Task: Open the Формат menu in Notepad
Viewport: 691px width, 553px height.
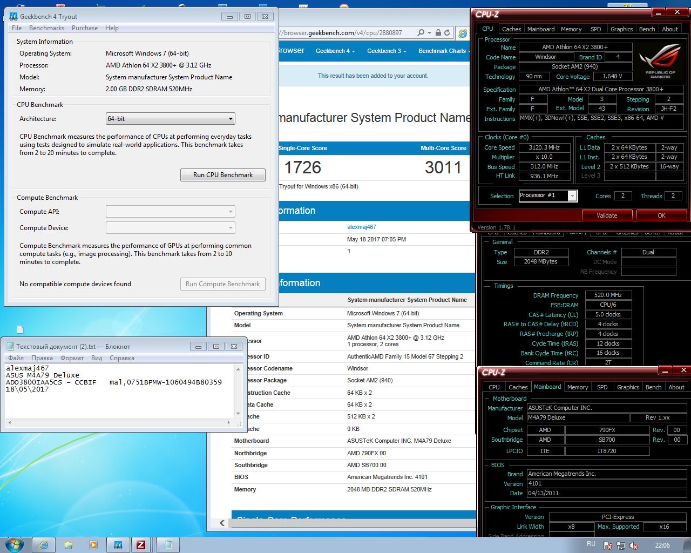Action: 72,358
